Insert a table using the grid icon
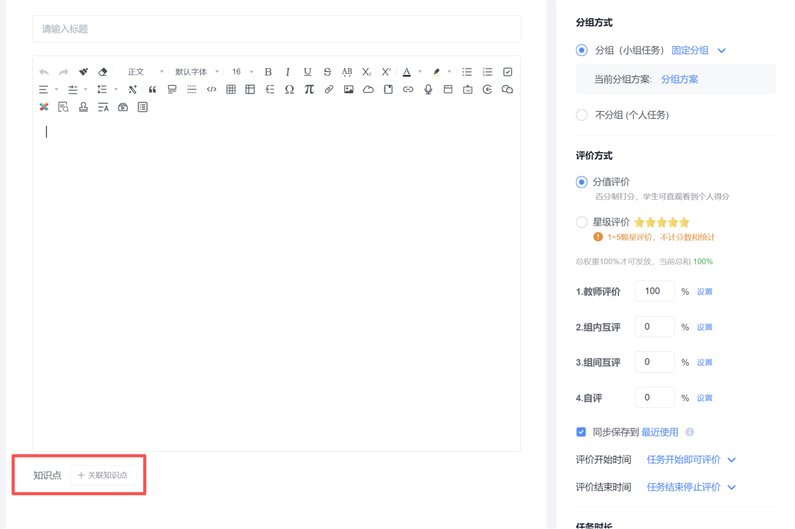This screenshot has width=795, height=529. tap(231, 90)
